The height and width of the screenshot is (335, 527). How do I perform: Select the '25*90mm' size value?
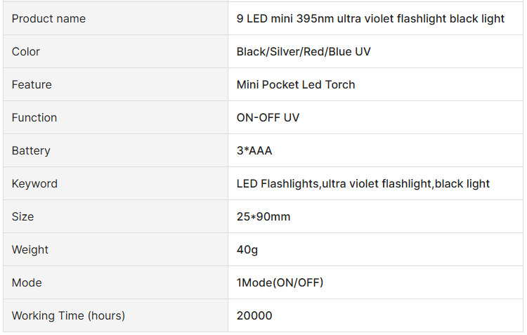[263, 216]
